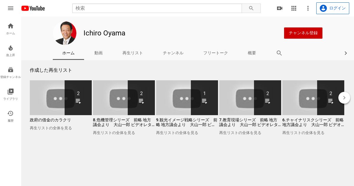This screenshot has width=354, height=186.
Task: Click the 作成した再生リスト section heading
Action: pyautogui.click(x=51, y=70)
